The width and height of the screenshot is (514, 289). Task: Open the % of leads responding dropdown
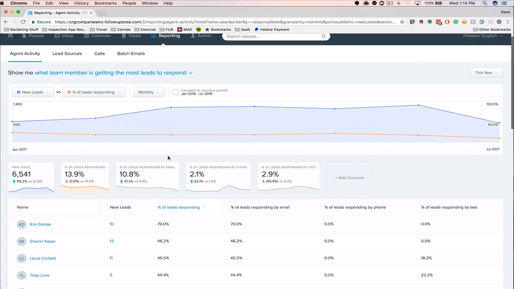(x=94, y=92)
